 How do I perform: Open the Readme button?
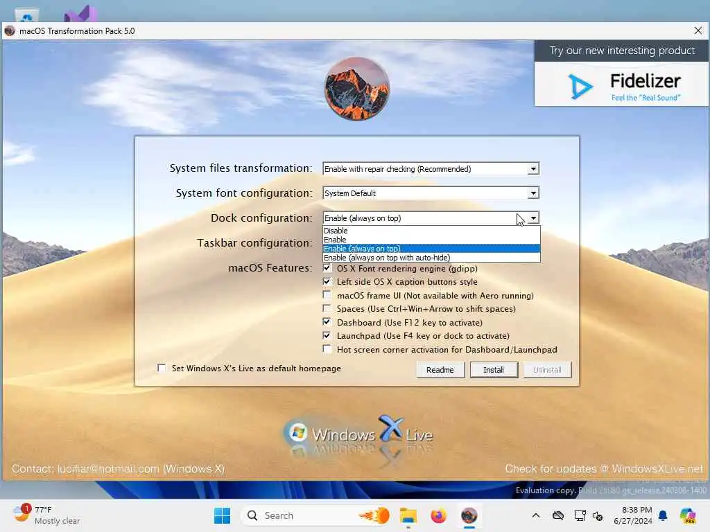pos(440,370)
